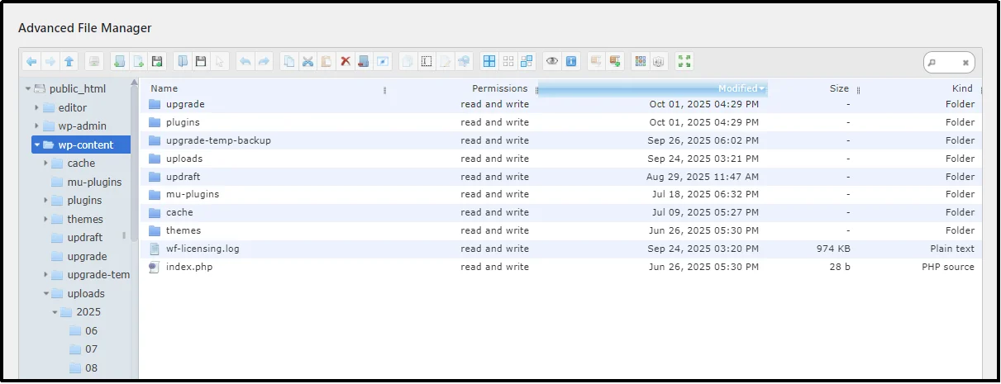Click the download floppy disk icon
This screenshot has height=384, width=1001.
(x=201, y=61)
